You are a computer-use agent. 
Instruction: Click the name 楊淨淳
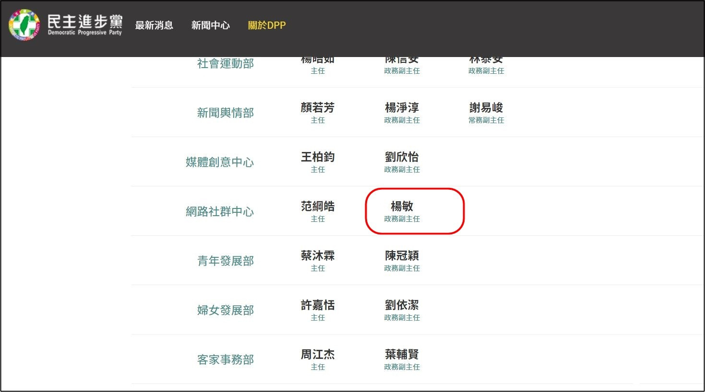click(x=402, y=107)
